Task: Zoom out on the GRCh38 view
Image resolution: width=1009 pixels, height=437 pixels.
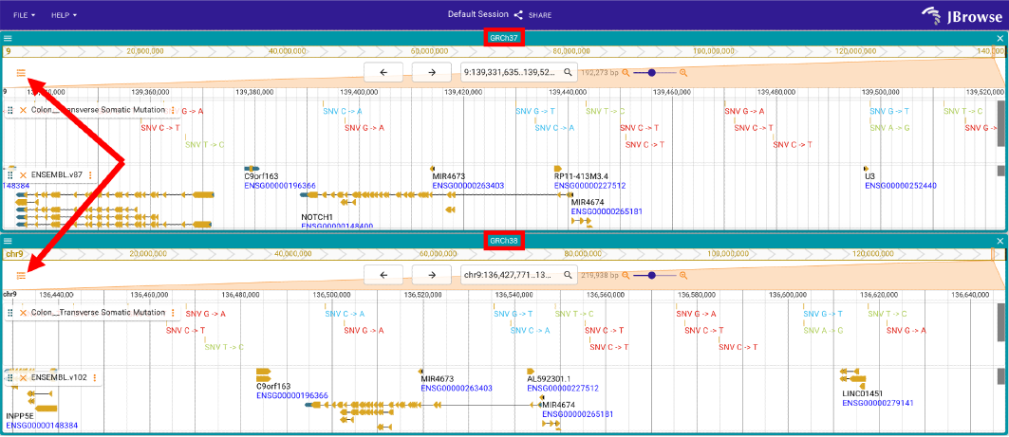Action: (626, 276)
